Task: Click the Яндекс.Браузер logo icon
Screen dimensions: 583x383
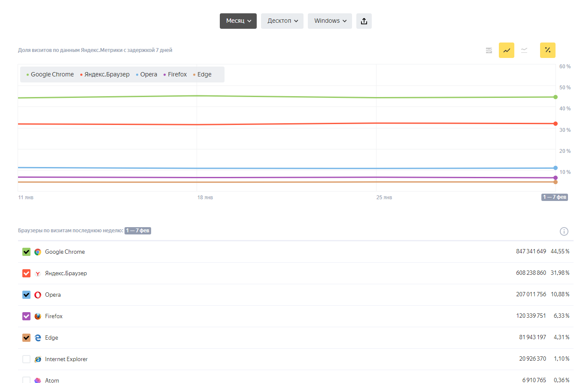Action: [38, 274]
